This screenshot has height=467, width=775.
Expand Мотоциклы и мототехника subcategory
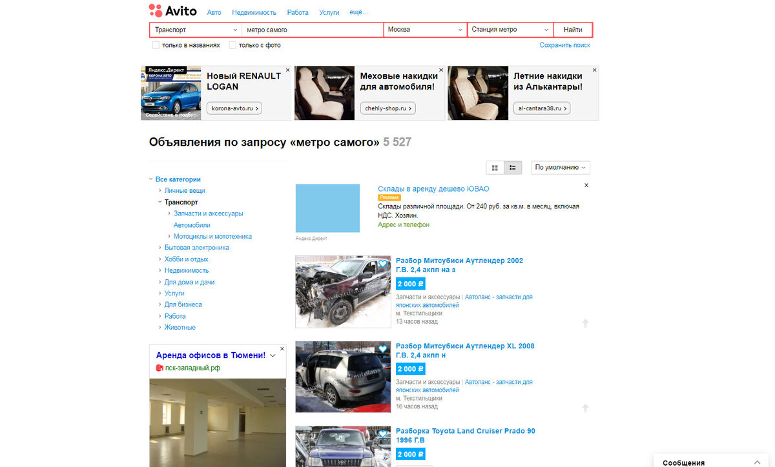tap(169, 236)
